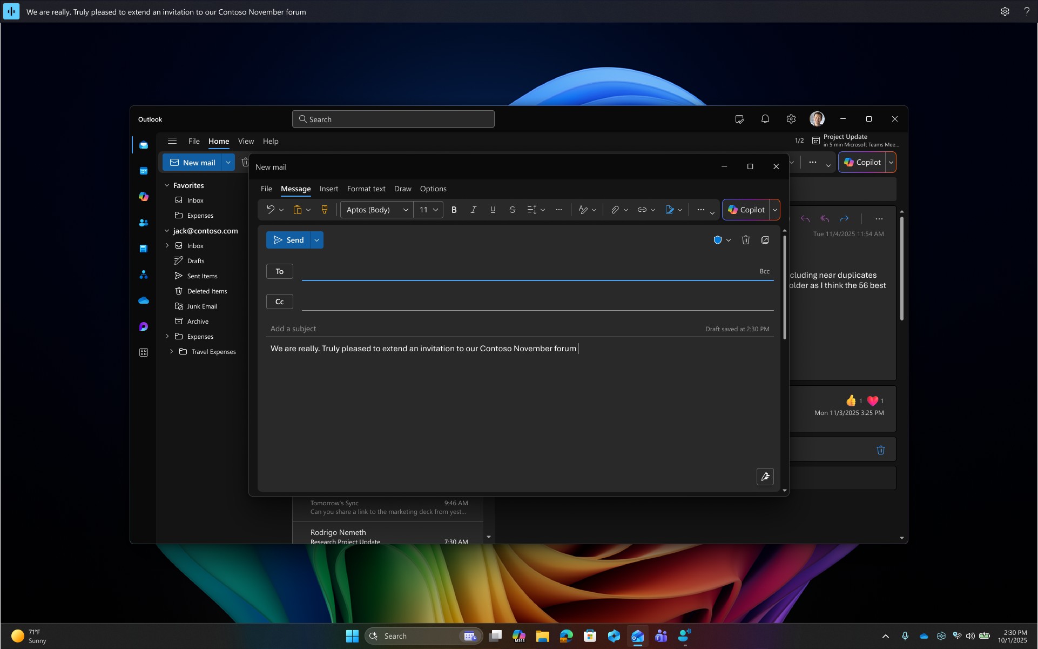Image resolution: width=1038 pixels, height=649 pixels.
Task: Click the Format Painter icon
Action: coord(325,210)
